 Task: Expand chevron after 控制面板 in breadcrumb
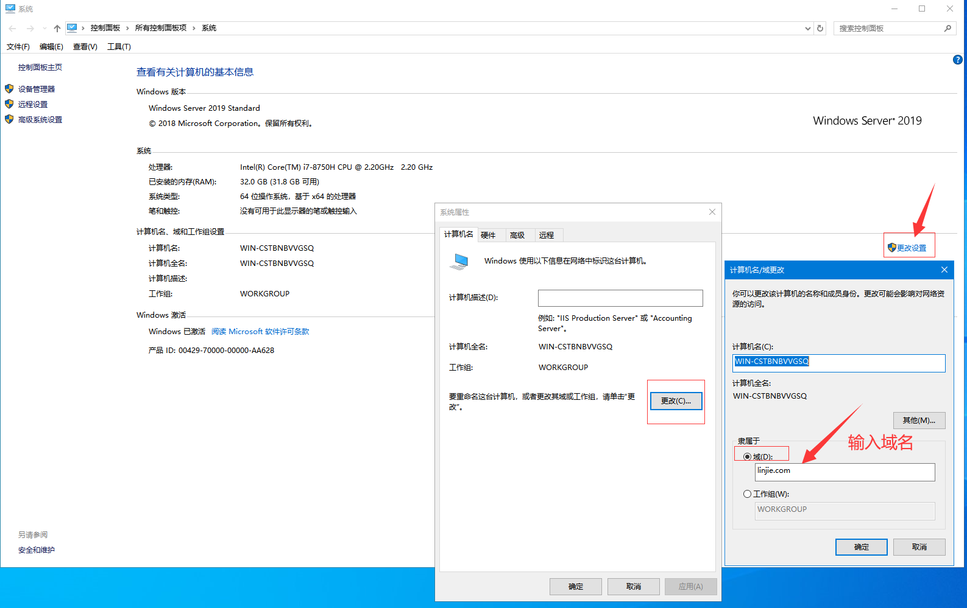pyautogui.click(x=127, y=28)
